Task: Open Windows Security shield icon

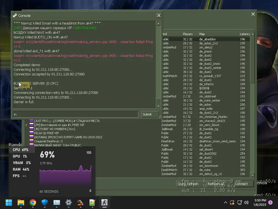Action: [x=45, y=202]
